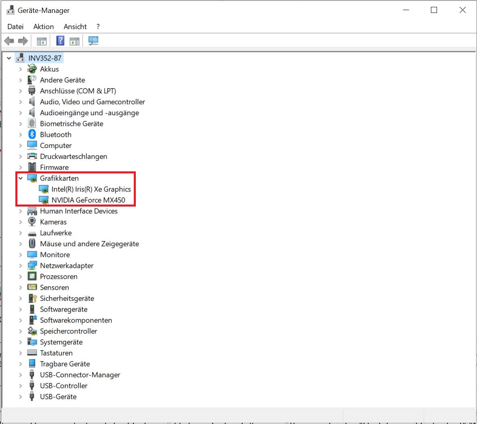Expand the Akkus category
477x424 pixels.
(x=20, y=69)
